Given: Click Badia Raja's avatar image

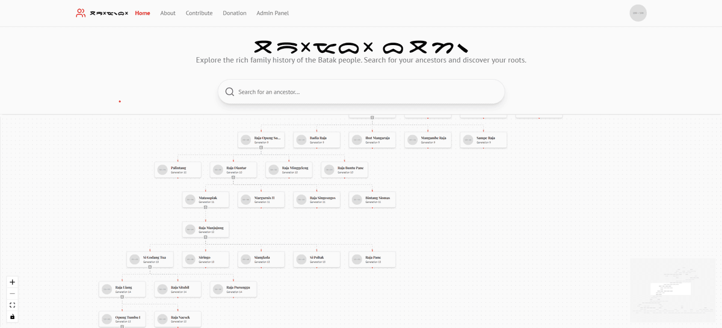Looking at the screenshot, I should pos(301,140).
